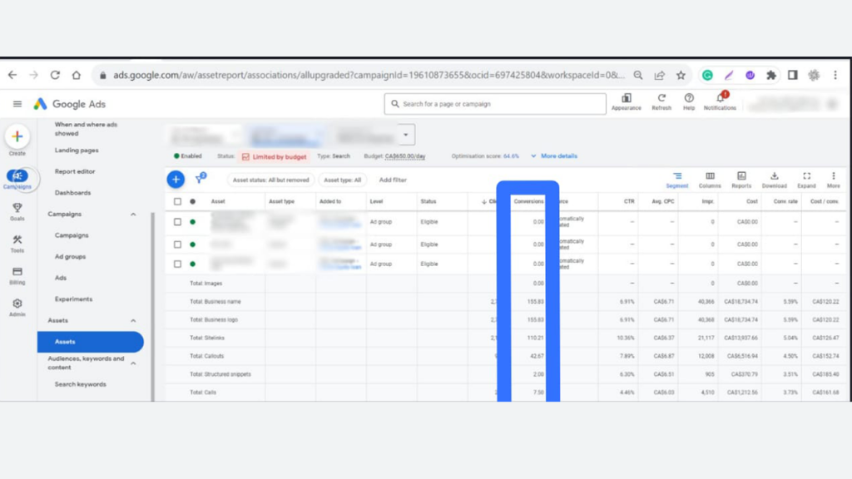
Task: Open Report editor in sidebar
Action: pos(75,171)
